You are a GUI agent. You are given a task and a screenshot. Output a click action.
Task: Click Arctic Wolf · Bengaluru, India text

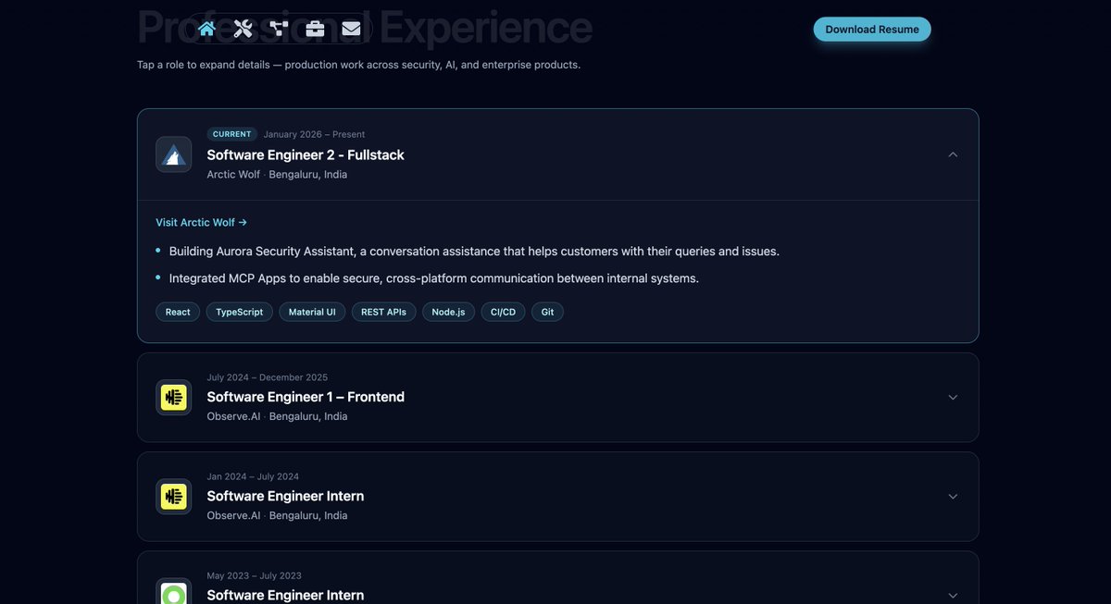click(278, 174)
